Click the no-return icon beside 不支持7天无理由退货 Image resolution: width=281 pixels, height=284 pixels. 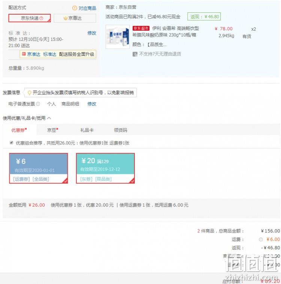135,54
